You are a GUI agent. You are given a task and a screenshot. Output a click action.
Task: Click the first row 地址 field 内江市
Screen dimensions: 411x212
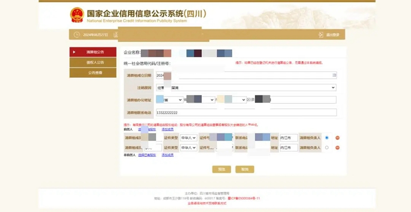(x=289, y=138)
